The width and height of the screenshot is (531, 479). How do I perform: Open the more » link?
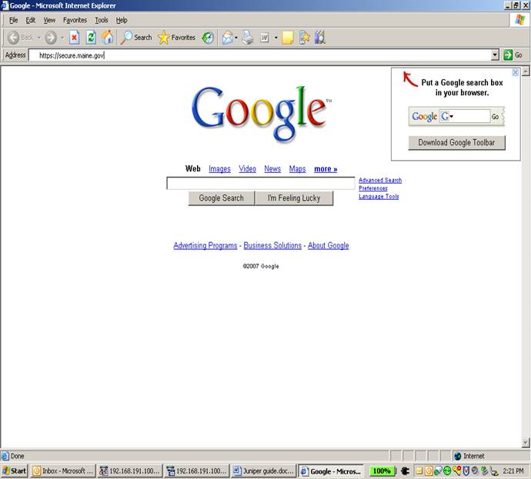[326, 169]
